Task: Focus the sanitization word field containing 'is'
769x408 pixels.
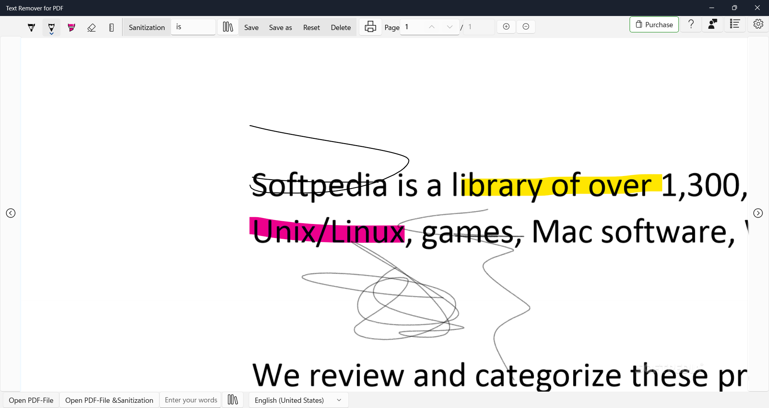Action: (x=193, y=27)
